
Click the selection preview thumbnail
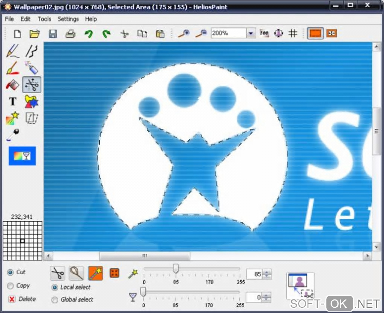(x=300, y=286)
